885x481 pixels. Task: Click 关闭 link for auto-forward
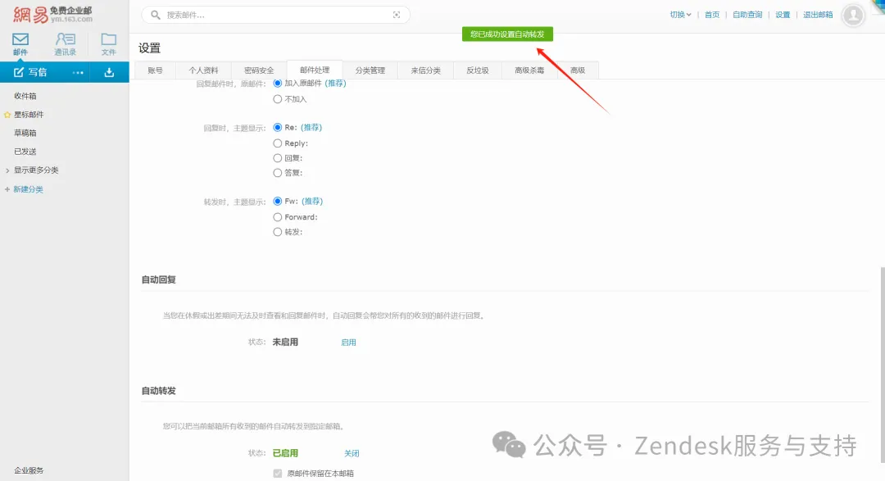pos(352,453)
